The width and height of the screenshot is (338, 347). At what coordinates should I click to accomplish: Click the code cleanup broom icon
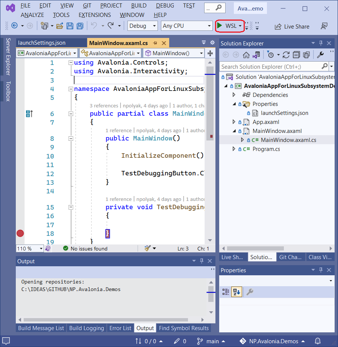(147, 248)
